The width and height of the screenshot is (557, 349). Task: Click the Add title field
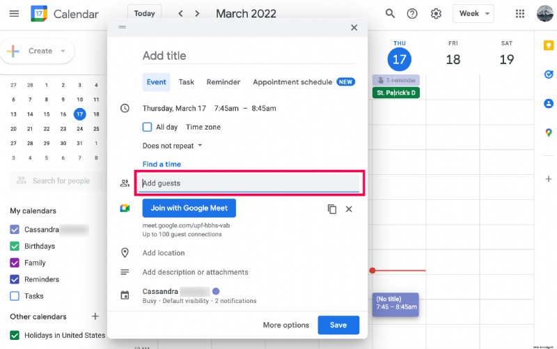click(248, 56)
